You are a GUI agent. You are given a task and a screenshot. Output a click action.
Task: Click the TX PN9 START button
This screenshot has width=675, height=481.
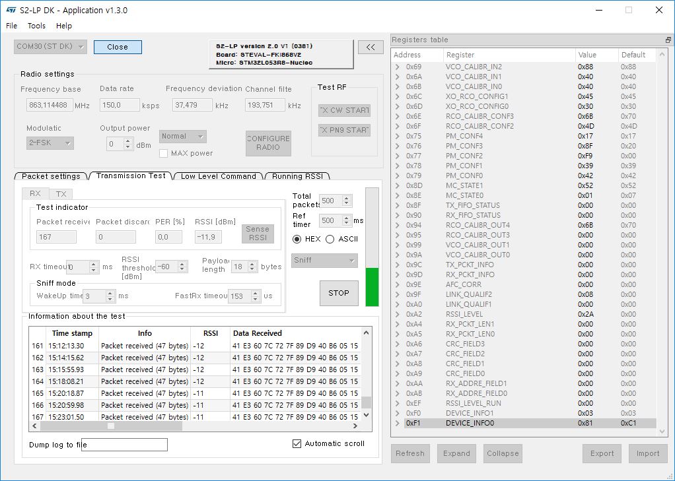pyautogui.click(x=344, y=130)
